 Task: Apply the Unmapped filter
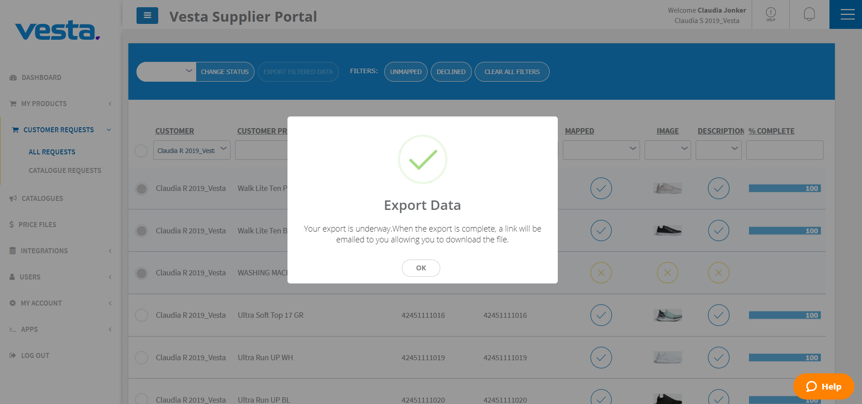(405, 72)
